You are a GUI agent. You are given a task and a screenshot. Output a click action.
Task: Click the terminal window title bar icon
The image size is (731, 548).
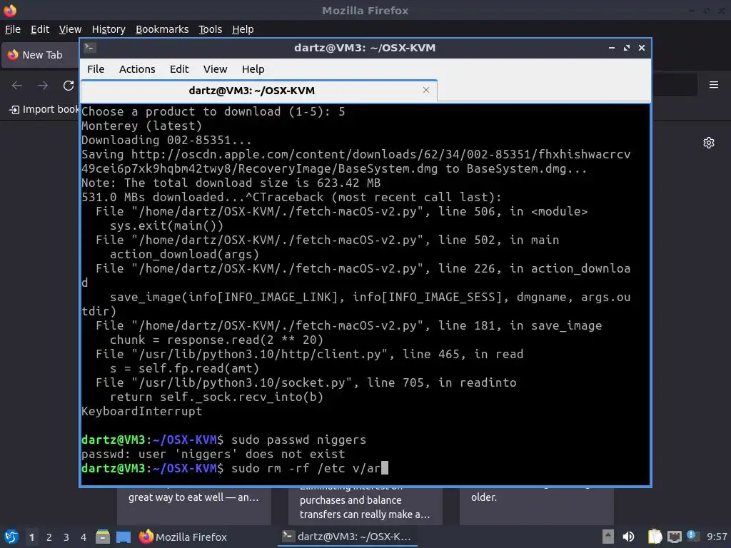(89, 48)
